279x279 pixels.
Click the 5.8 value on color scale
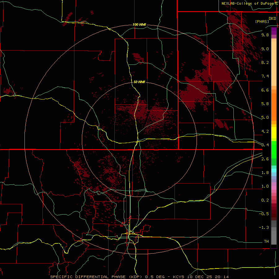point(265,104)
